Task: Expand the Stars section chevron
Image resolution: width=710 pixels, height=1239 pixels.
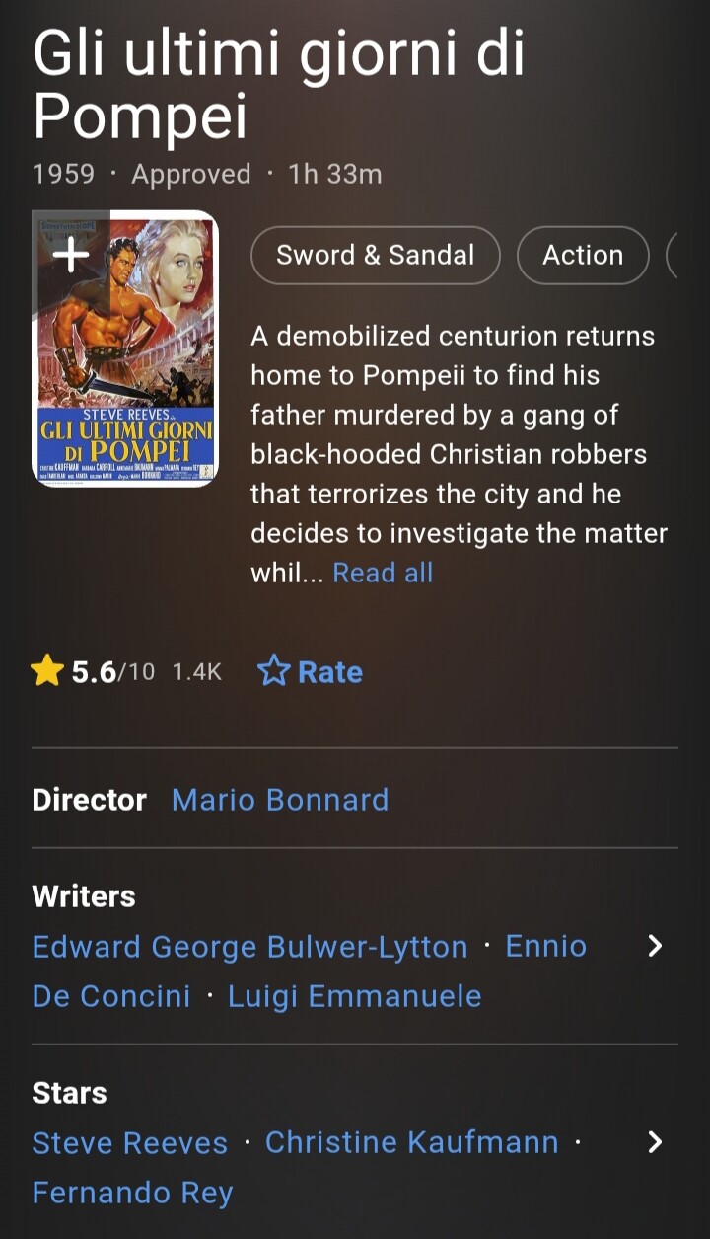Action: pos(654,1143)
